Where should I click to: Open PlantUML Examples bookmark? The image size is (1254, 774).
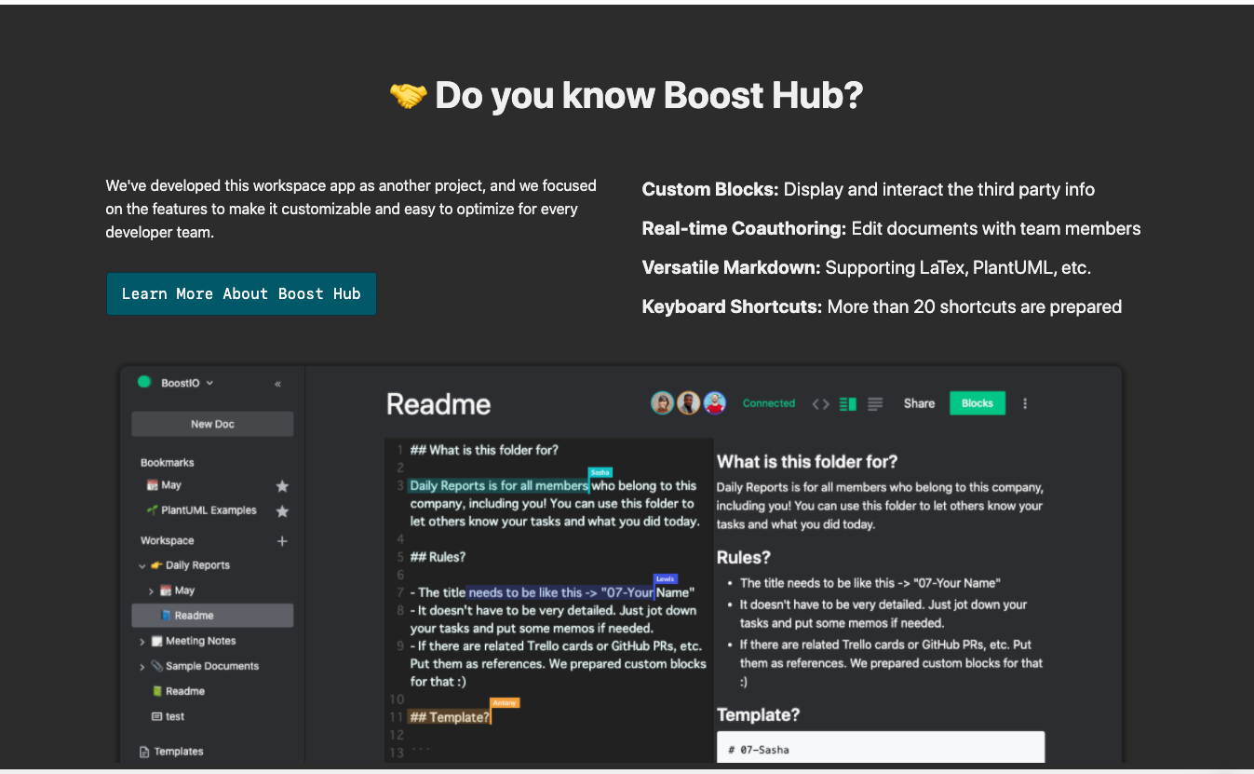point(209,510)
